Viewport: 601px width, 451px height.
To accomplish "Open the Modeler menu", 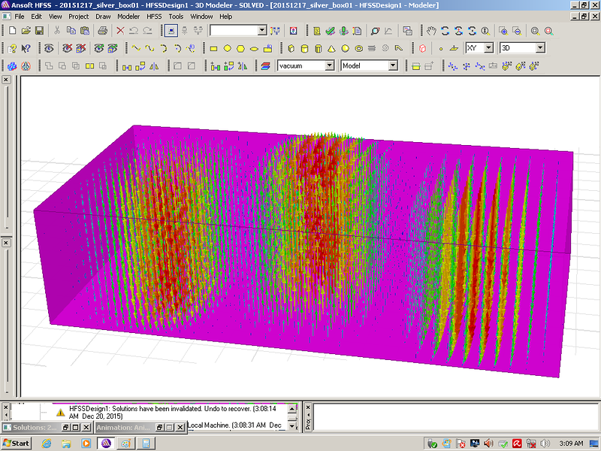I will pos(128,16).
